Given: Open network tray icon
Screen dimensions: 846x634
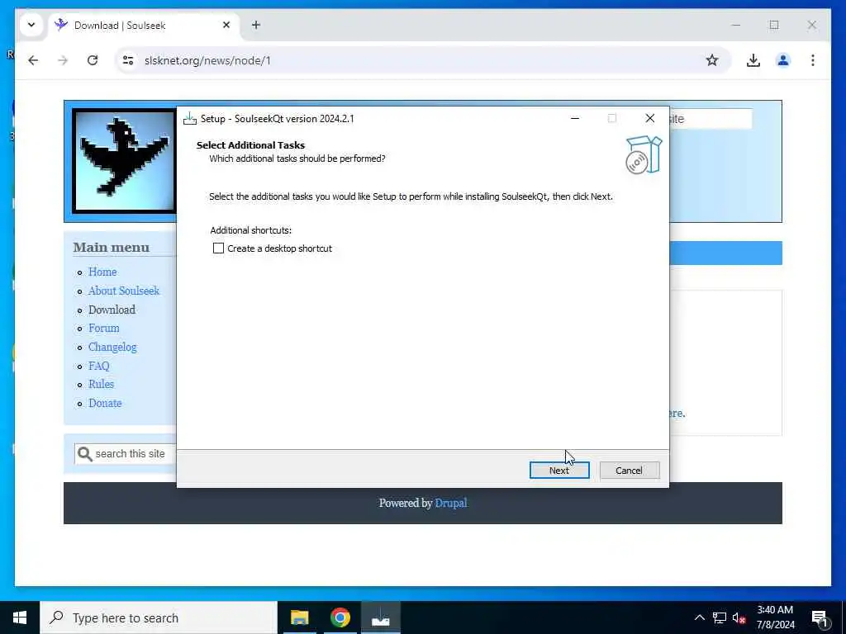Looking at the screenshot, I should (720, 617).
